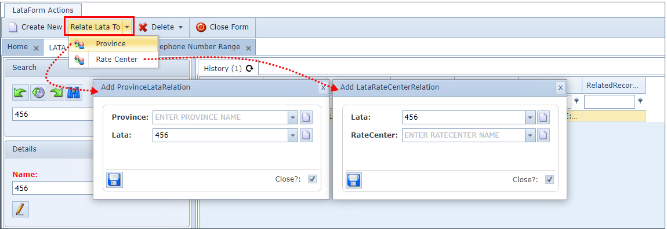Toggle Close? checkbox in Add LataRateCenterRelation
This screenshot has height=229, width=667.
pyautogui.click(x=550, y=179)
